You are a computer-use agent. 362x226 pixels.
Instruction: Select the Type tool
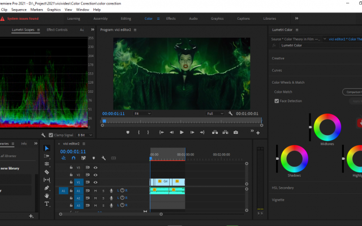(46, 204)
